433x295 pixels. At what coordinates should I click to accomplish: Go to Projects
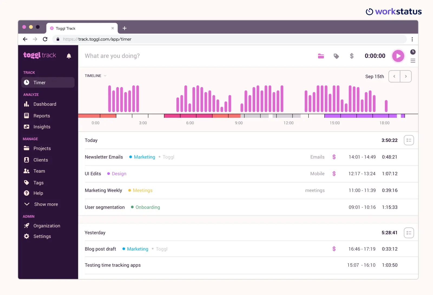(x=42, y=149)
